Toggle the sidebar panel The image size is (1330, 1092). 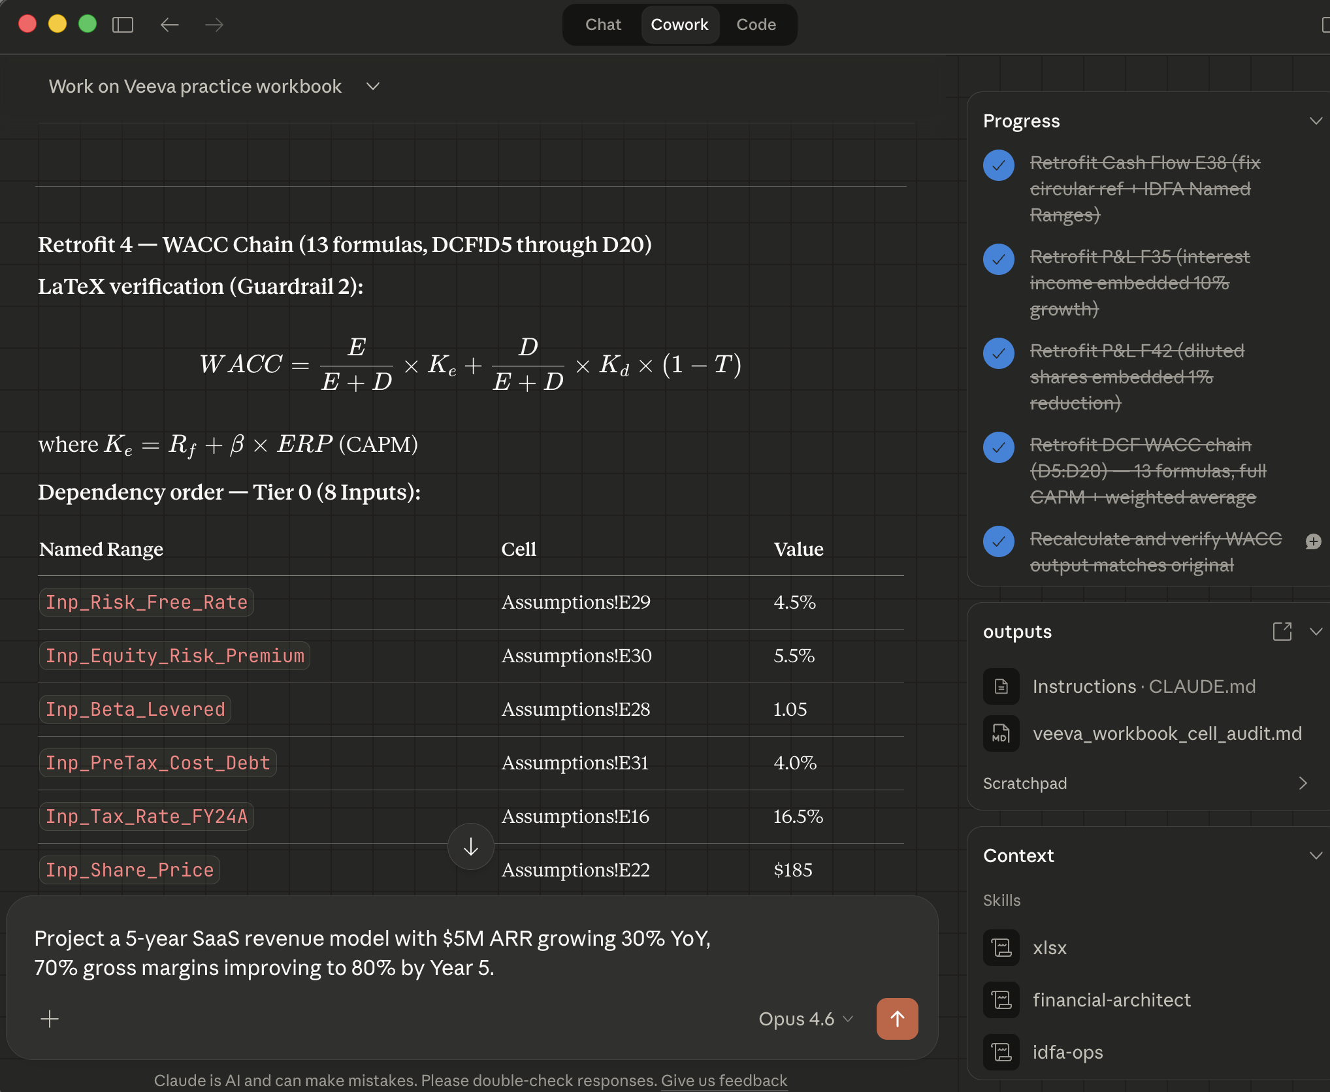pos(123,24)
